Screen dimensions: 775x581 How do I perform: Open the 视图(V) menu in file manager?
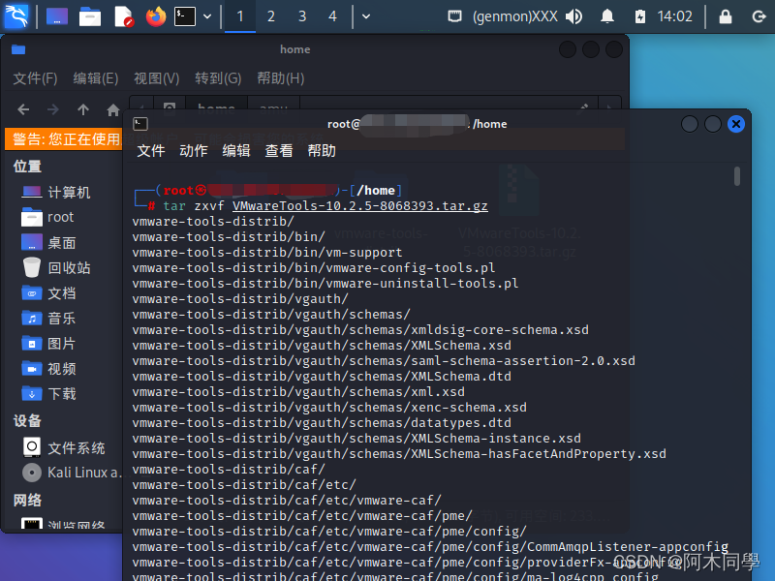157,78
